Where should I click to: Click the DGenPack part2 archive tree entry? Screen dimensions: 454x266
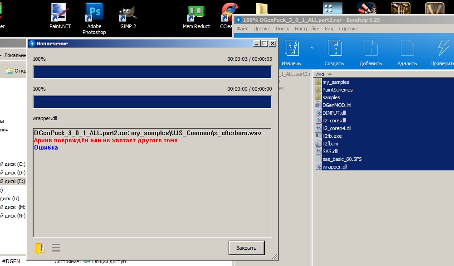(x=295, y=74)
